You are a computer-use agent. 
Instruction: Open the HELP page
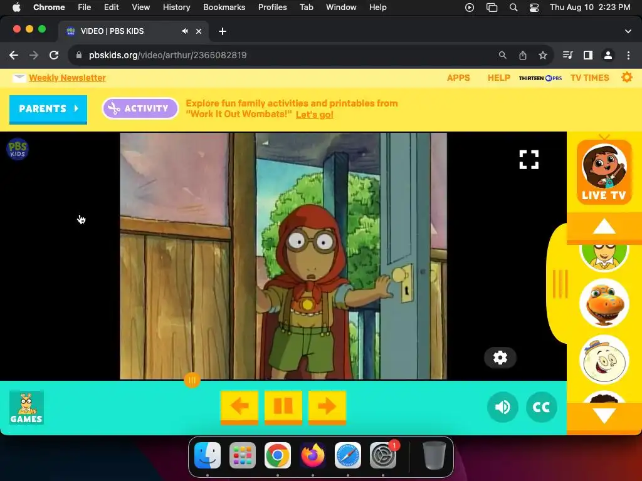(x=498, y=78)
